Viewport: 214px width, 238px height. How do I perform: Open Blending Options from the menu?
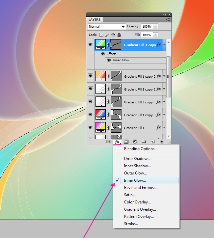141,149
